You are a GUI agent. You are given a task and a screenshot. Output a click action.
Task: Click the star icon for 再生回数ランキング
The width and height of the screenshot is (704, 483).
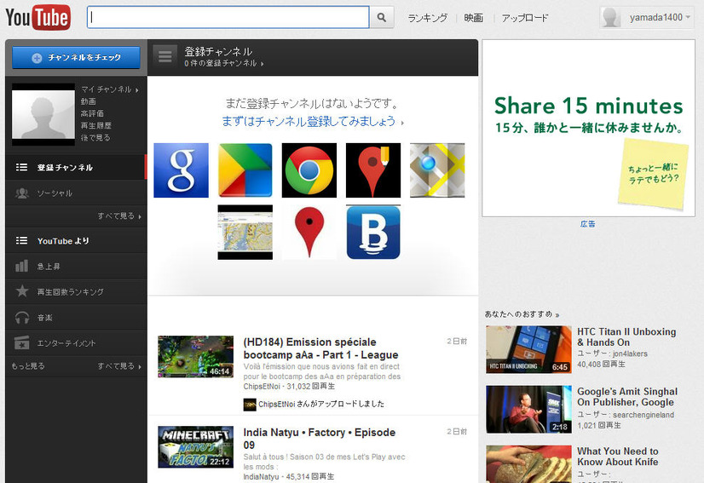coord(21,291)
